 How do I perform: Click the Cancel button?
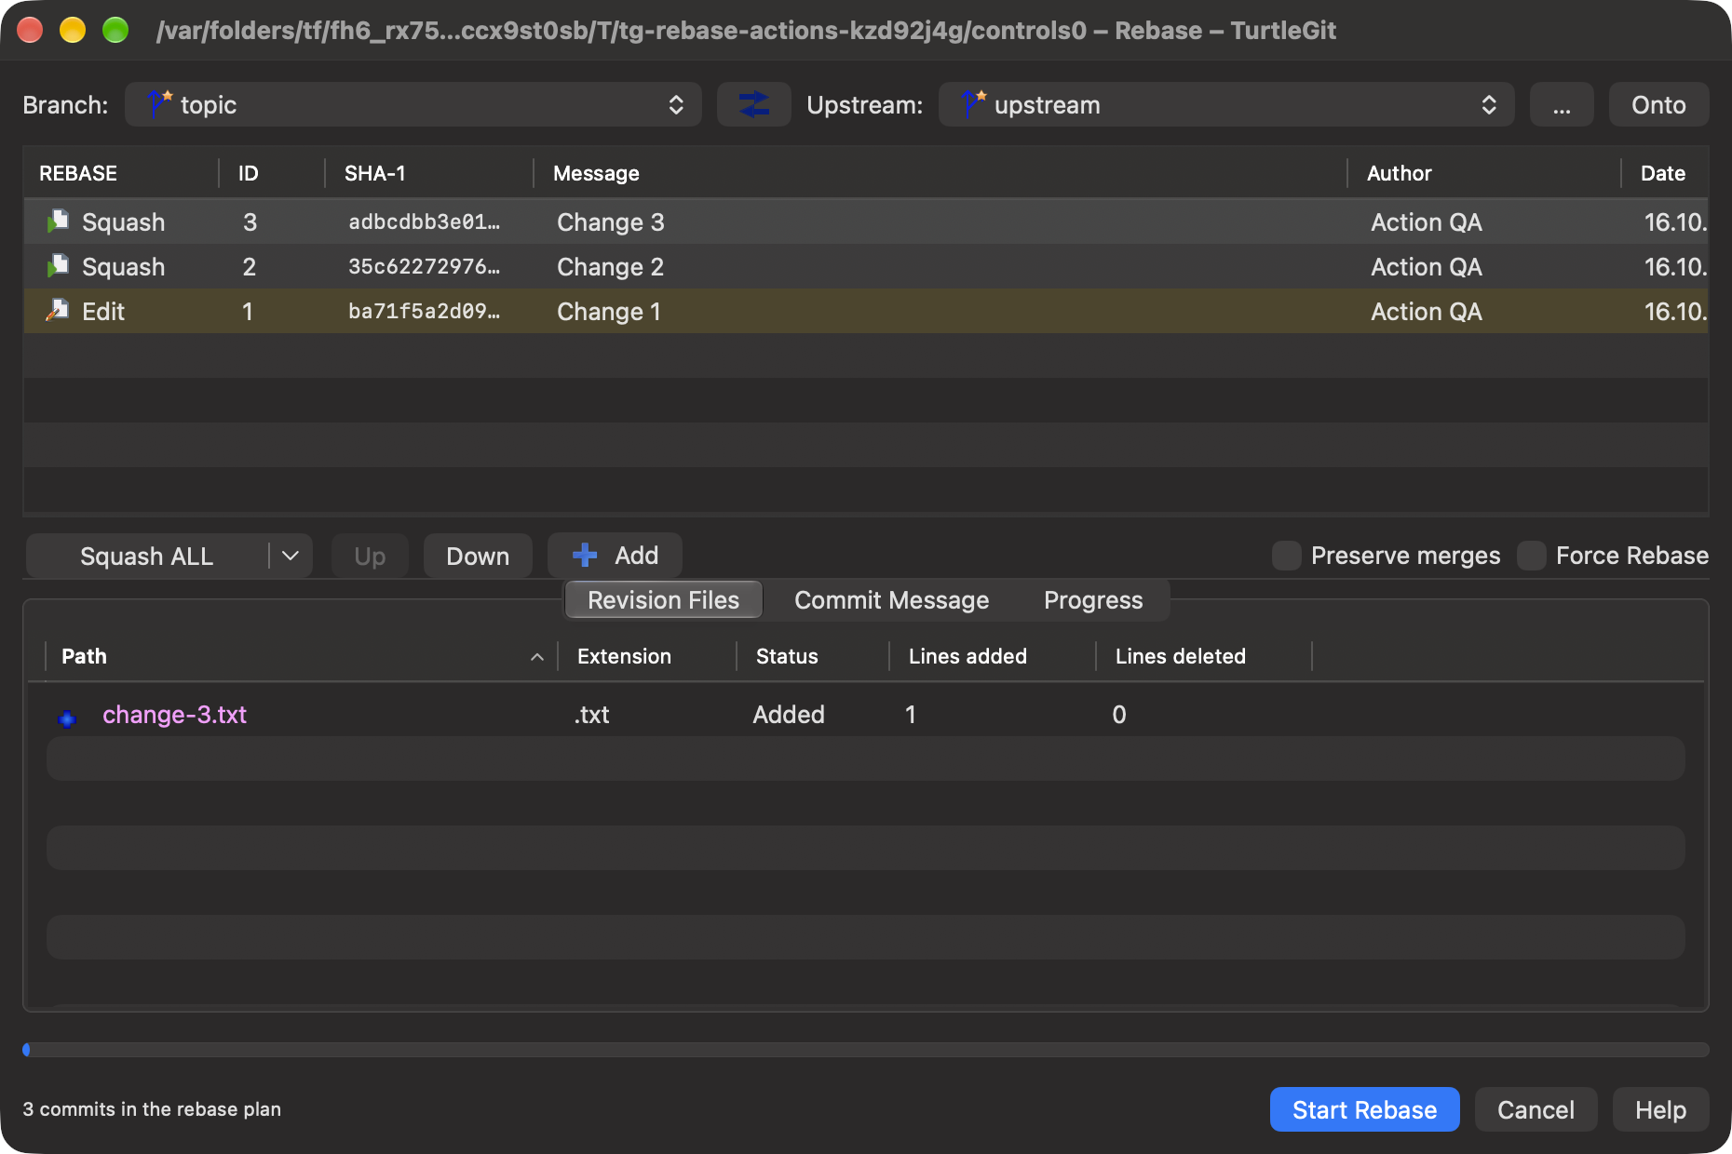pyautogui.click(x=1536, y=1109)
